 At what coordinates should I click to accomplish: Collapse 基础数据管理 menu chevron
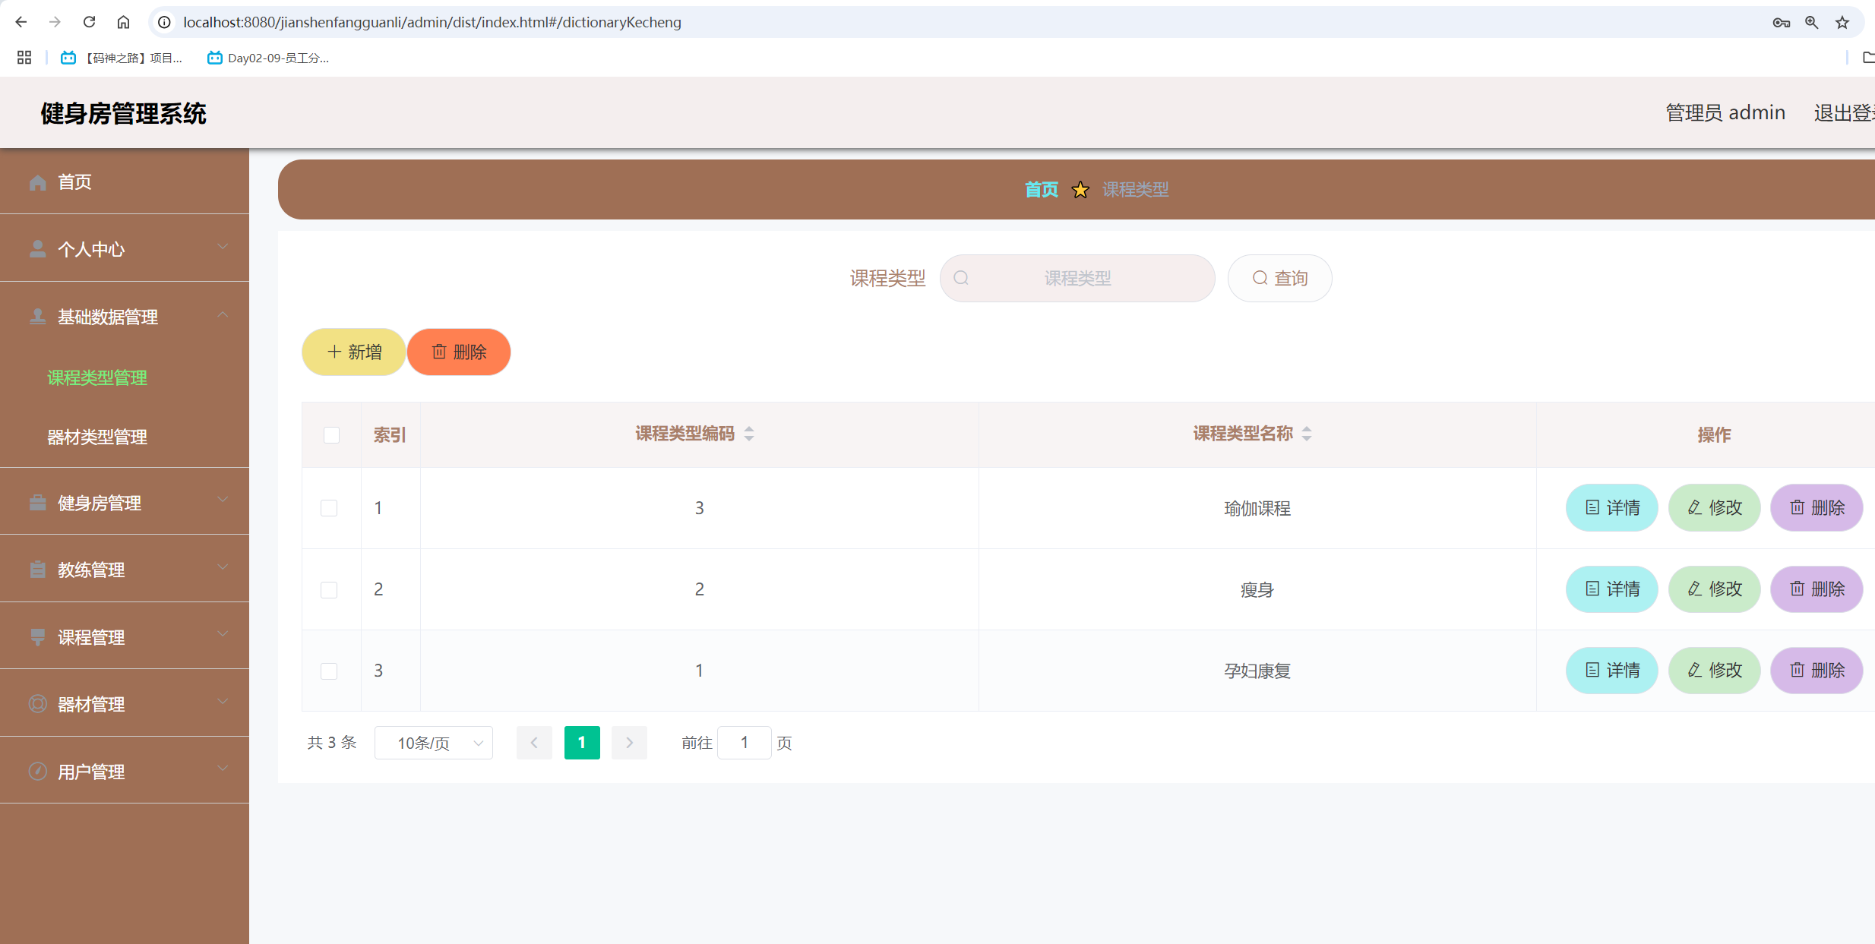223,314
